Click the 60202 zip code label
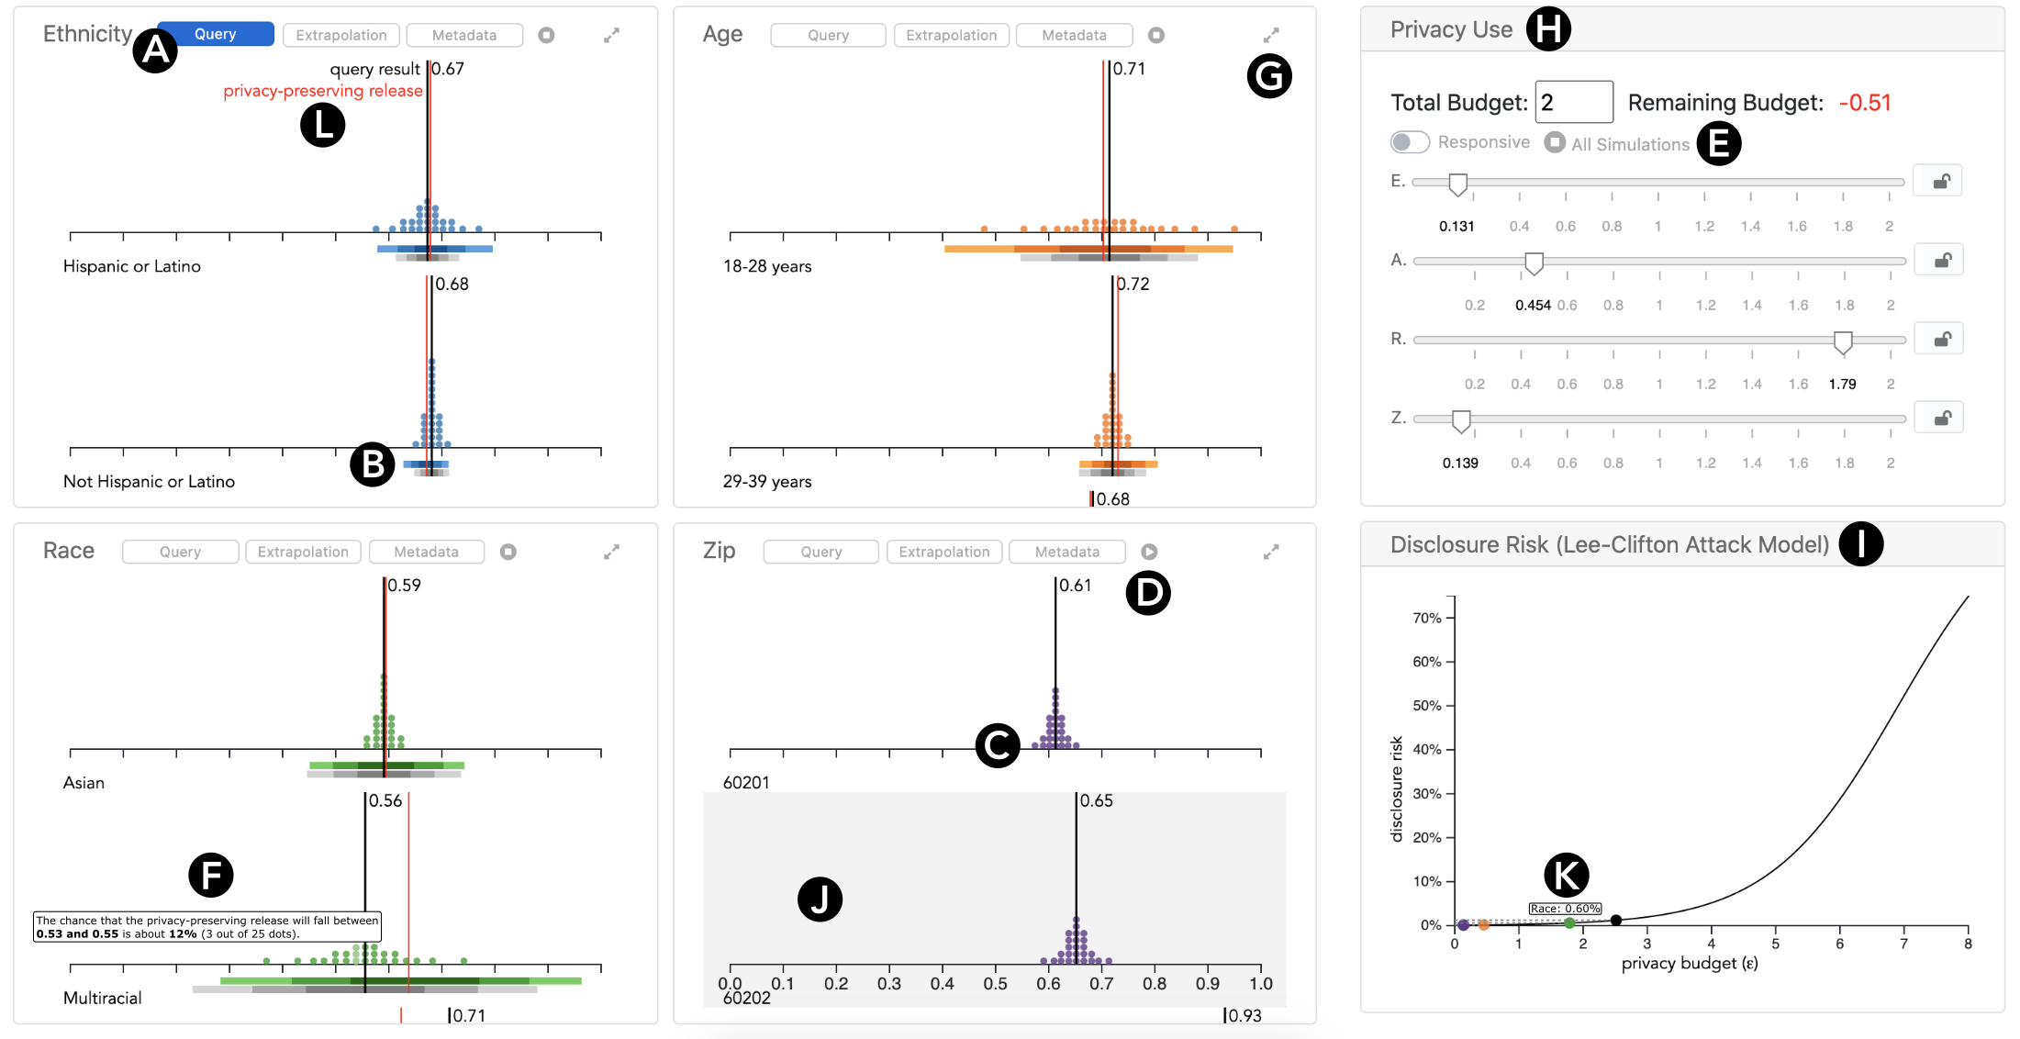 pyautogui.click(x=747, y=999)
